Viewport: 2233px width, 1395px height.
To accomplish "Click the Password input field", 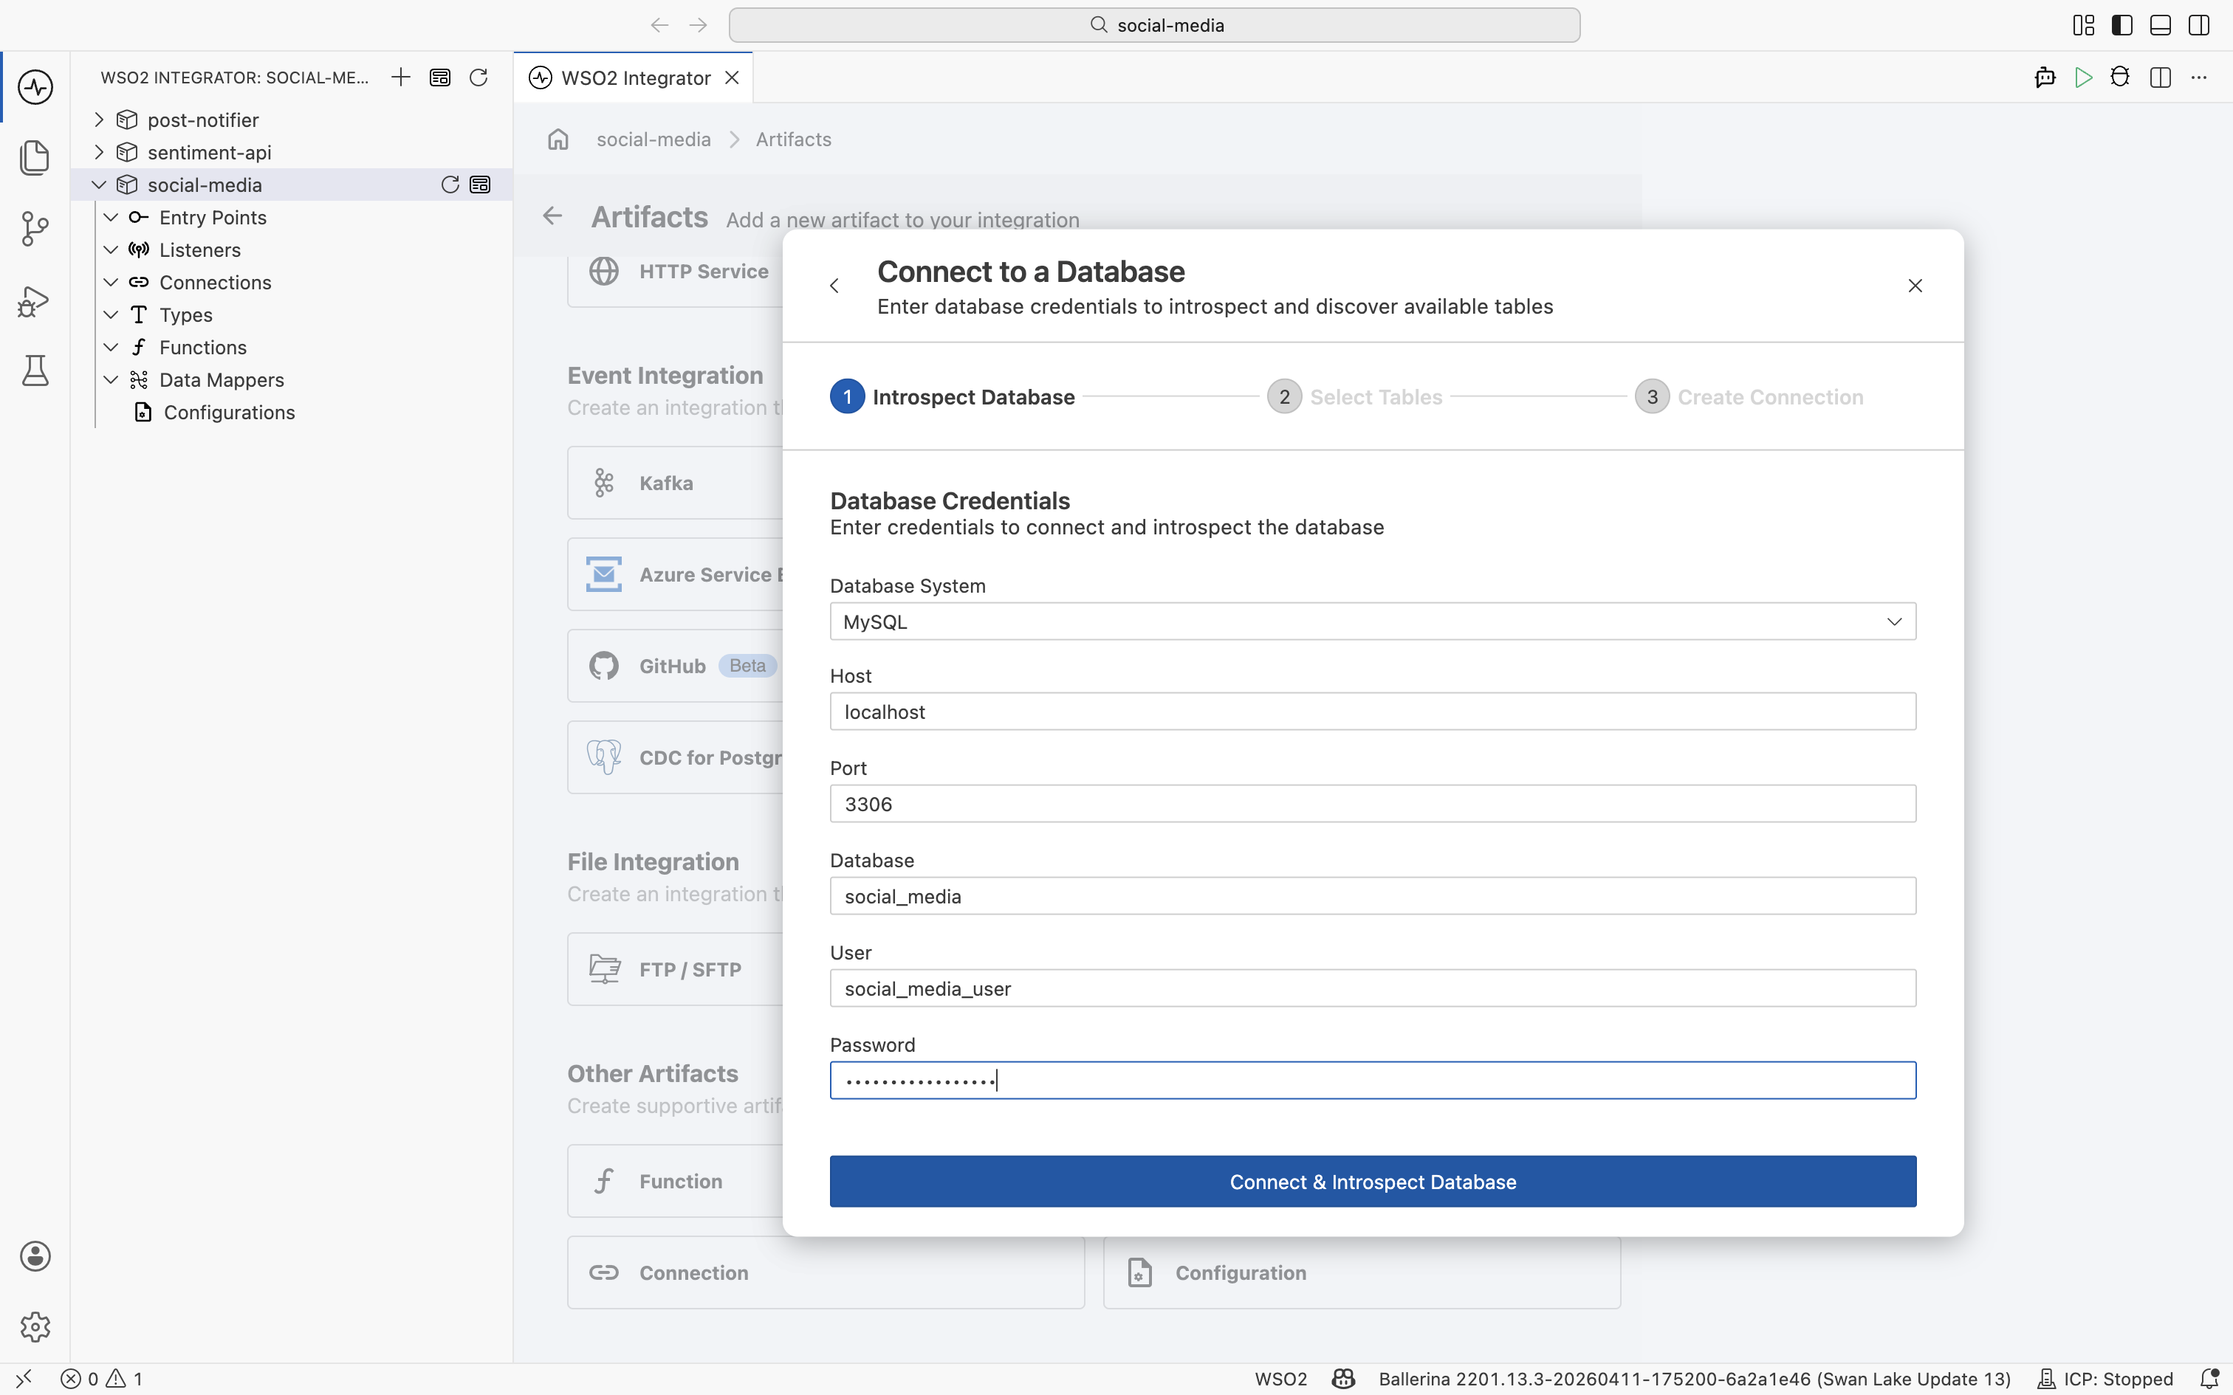I will tap(1373, 1081).
